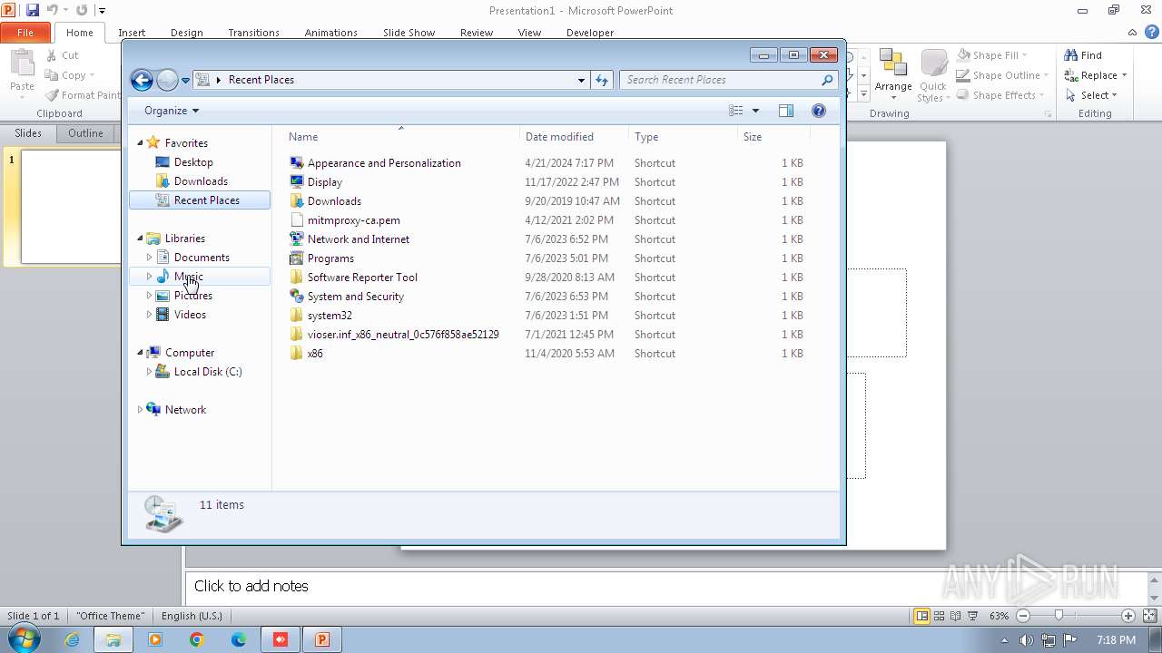Open recent pages dropdown next to Forward
The image size is (1162, 653).
click(186, 80)
